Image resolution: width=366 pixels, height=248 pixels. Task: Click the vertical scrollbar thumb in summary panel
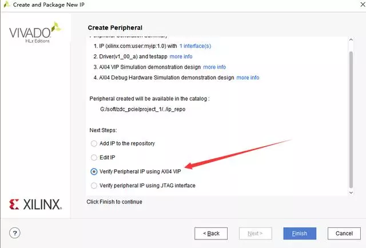click(351, 119)
